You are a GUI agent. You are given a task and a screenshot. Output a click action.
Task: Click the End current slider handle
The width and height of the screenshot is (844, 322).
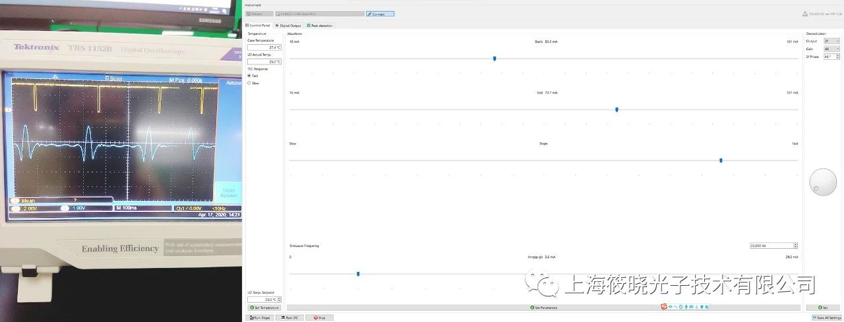617,109
